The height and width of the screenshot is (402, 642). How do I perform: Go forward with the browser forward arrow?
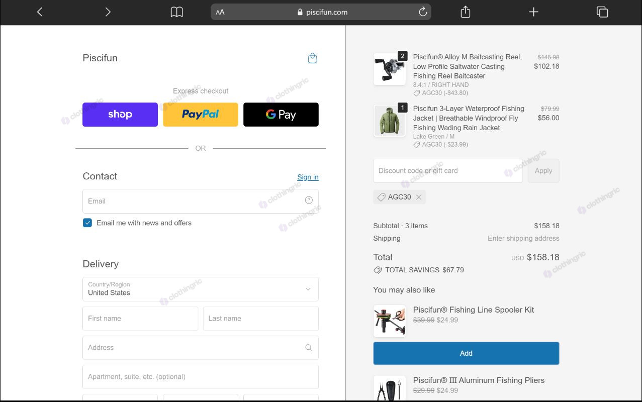point(108,12)
